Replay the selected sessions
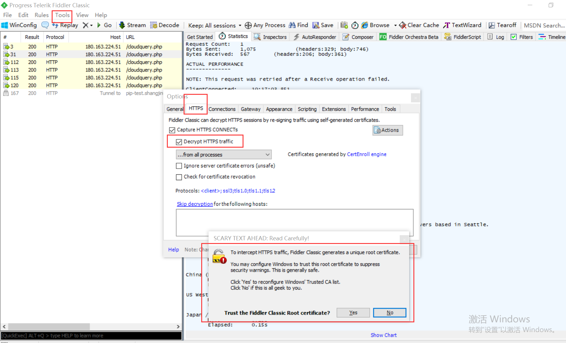The image size is (566, 343). click(x=65, y=25)
